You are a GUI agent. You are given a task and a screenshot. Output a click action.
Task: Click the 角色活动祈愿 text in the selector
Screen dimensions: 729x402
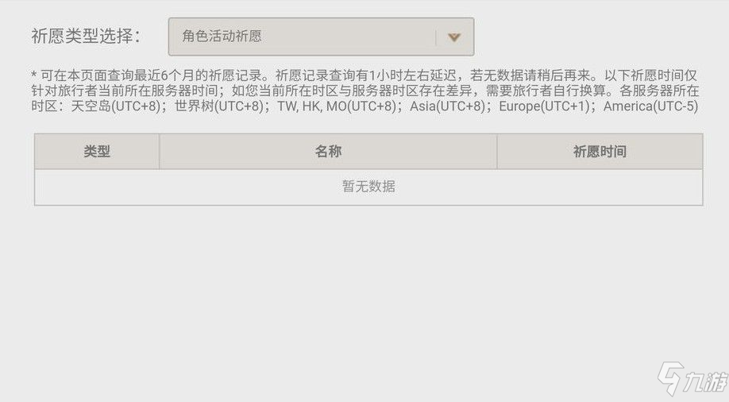pyautogui.click(x=222, y=37)
